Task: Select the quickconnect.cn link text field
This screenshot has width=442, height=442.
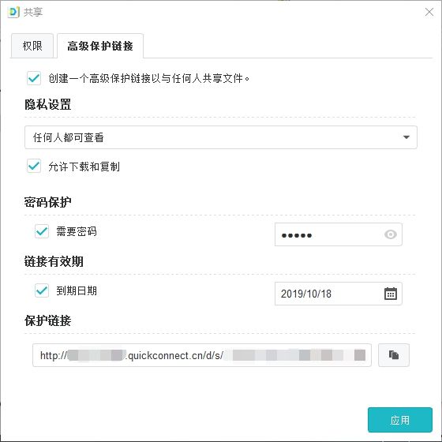Action: click(202, 355)
